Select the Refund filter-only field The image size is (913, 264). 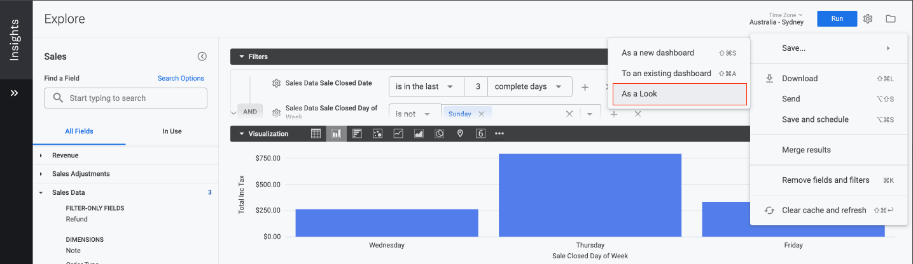click(x=77, y=219)
